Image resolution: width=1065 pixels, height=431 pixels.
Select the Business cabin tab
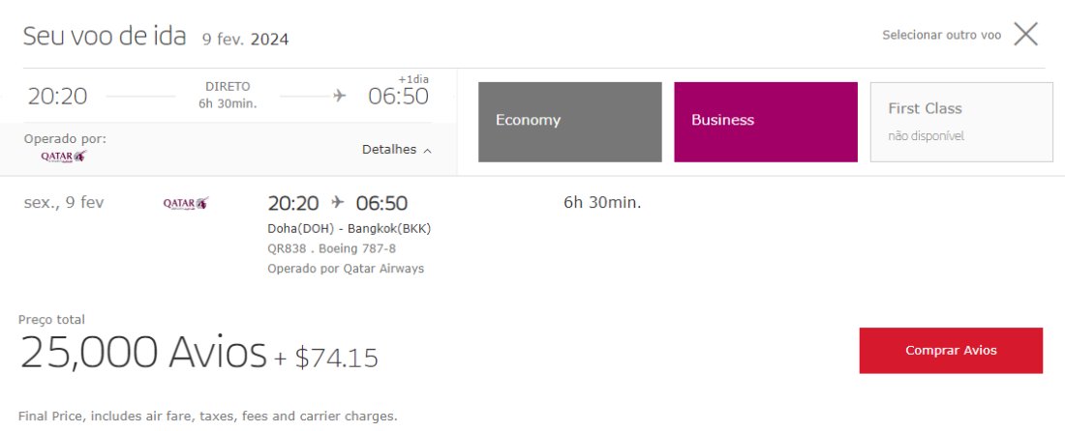point(766,122)
